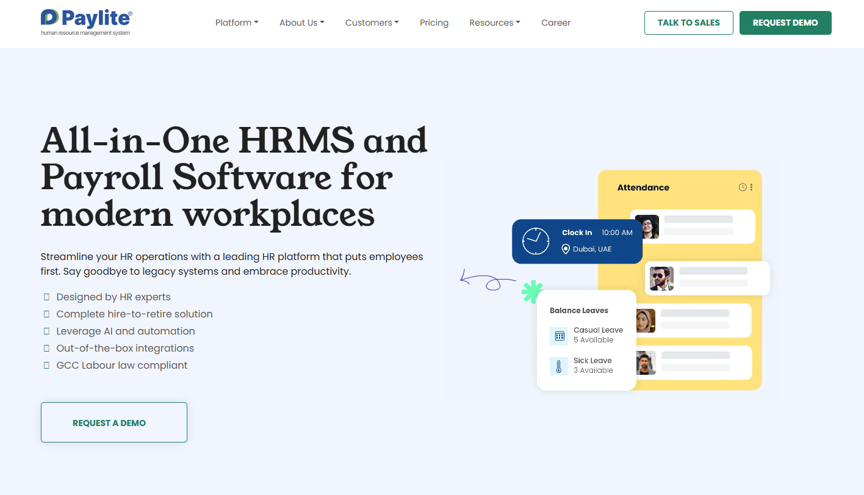Click the bullet beside Leverage AI and automation
The image size is (864, 495).
46,331
